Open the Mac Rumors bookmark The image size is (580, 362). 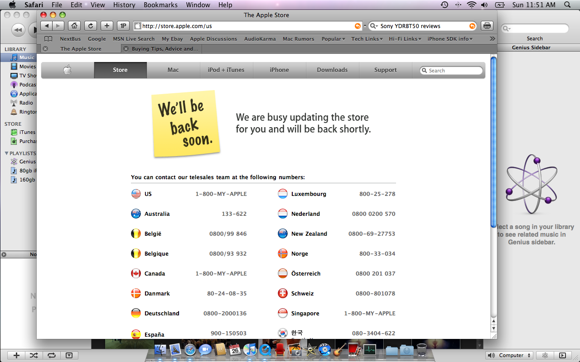[298, 39]
